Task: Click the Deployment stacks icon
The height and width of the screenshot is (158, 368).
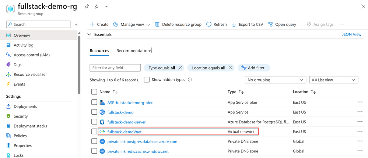Action: [9, 126]
